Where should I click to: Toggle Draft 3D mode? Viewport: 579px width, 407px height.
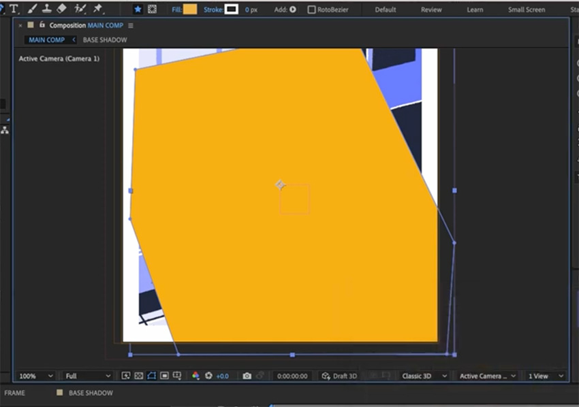pos(340,376)
